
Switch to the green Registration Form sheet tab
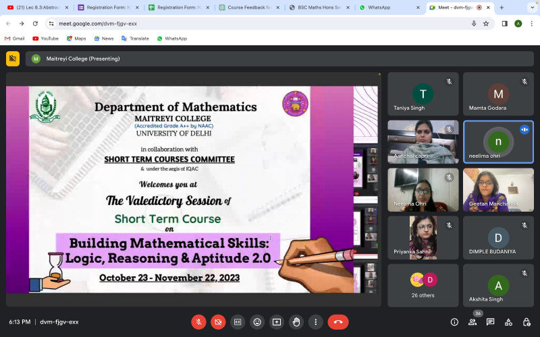[179, 7]
